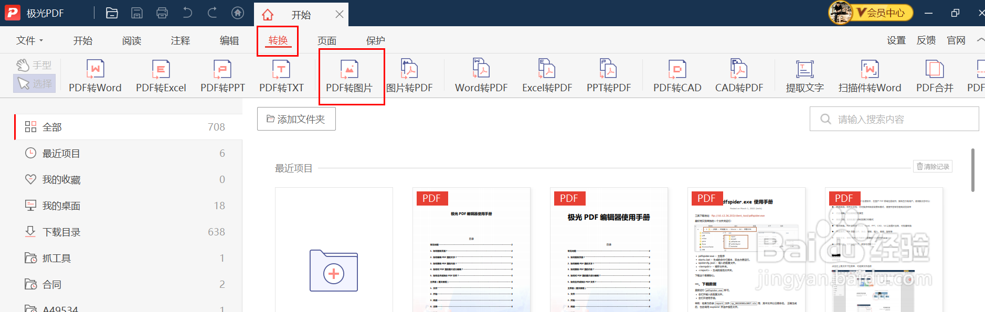Select Word转PDF conversion tool
This screenshot has width=985, height=312.
[481, 77]
